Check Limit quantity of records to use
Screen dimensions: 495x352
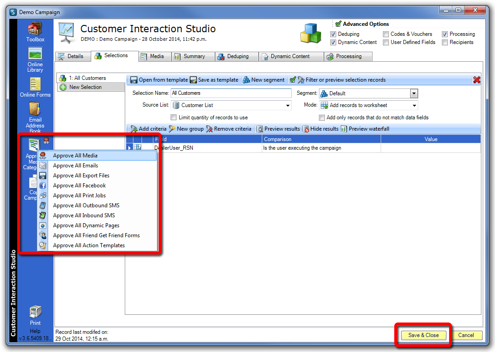pos(173,117)
